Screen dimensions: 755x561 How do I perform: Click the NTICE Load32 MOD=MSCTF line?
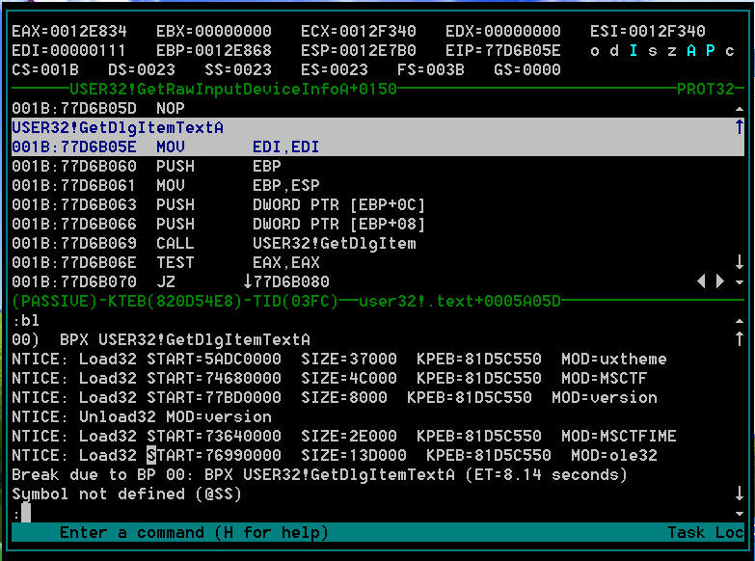click(330, 378)
